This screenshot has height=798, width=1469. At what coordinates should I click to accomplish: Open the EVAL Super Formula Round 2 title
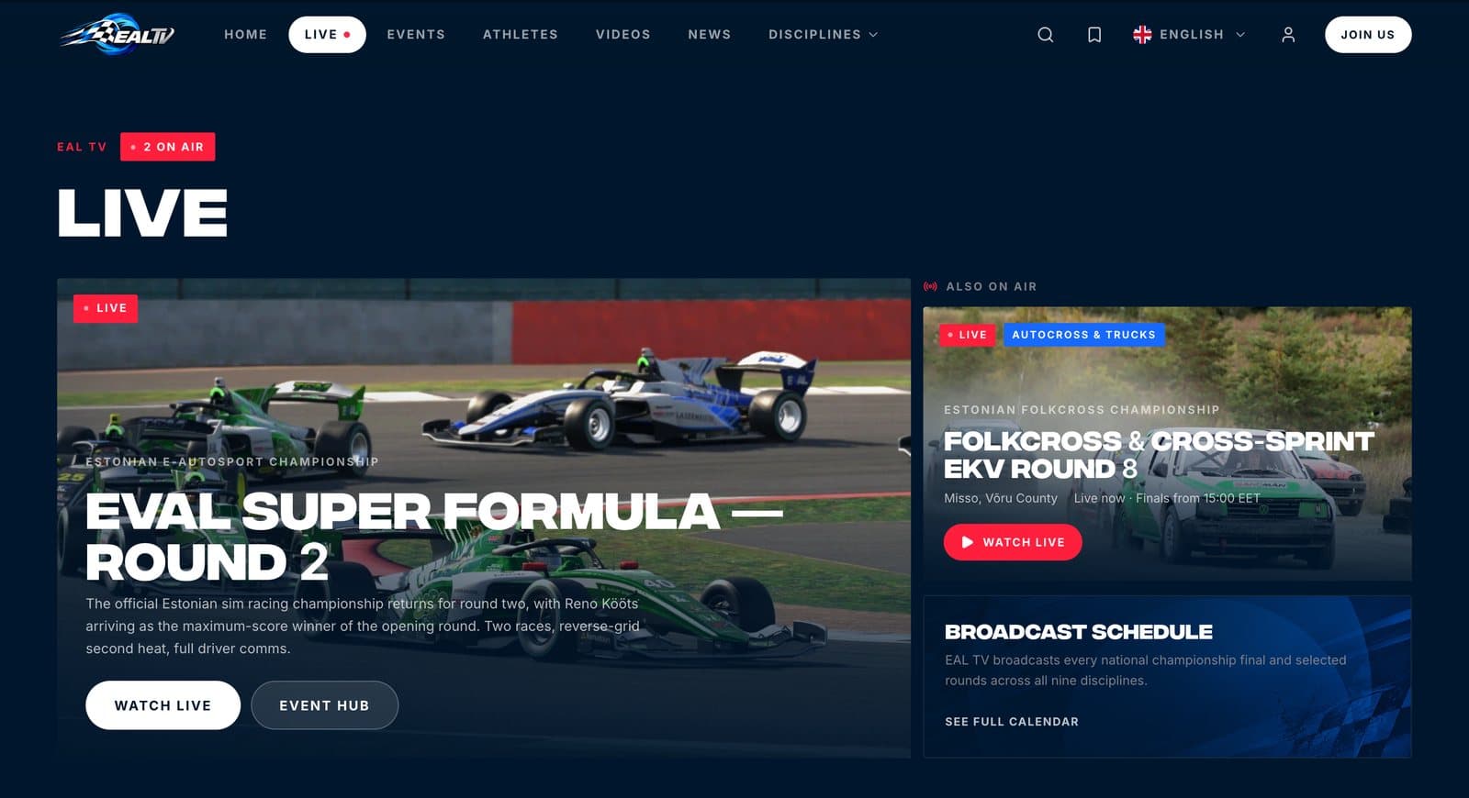click(434, 537)
